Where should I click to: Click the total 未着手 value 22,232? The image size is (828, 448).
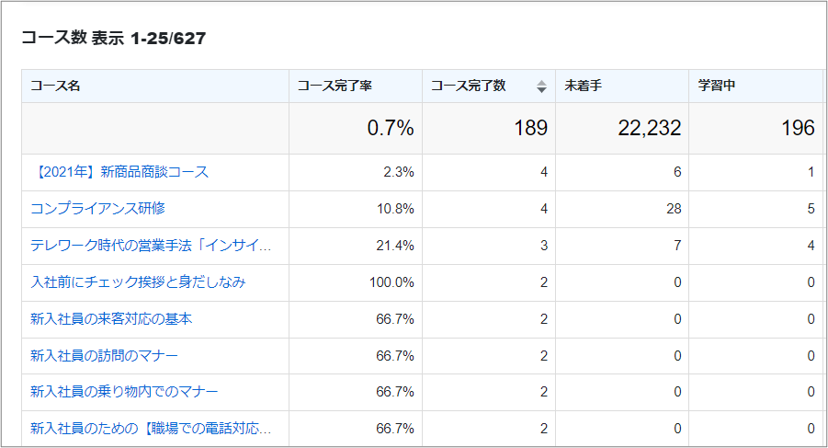click(x=650, y=128)
